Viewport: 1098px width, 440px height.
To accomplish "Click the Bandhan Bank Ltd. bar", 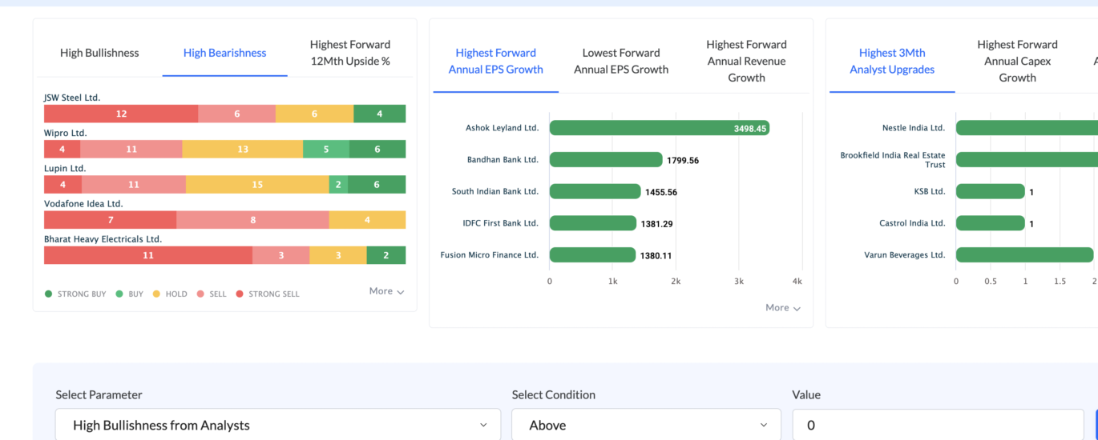I will (x=606, y=160).
